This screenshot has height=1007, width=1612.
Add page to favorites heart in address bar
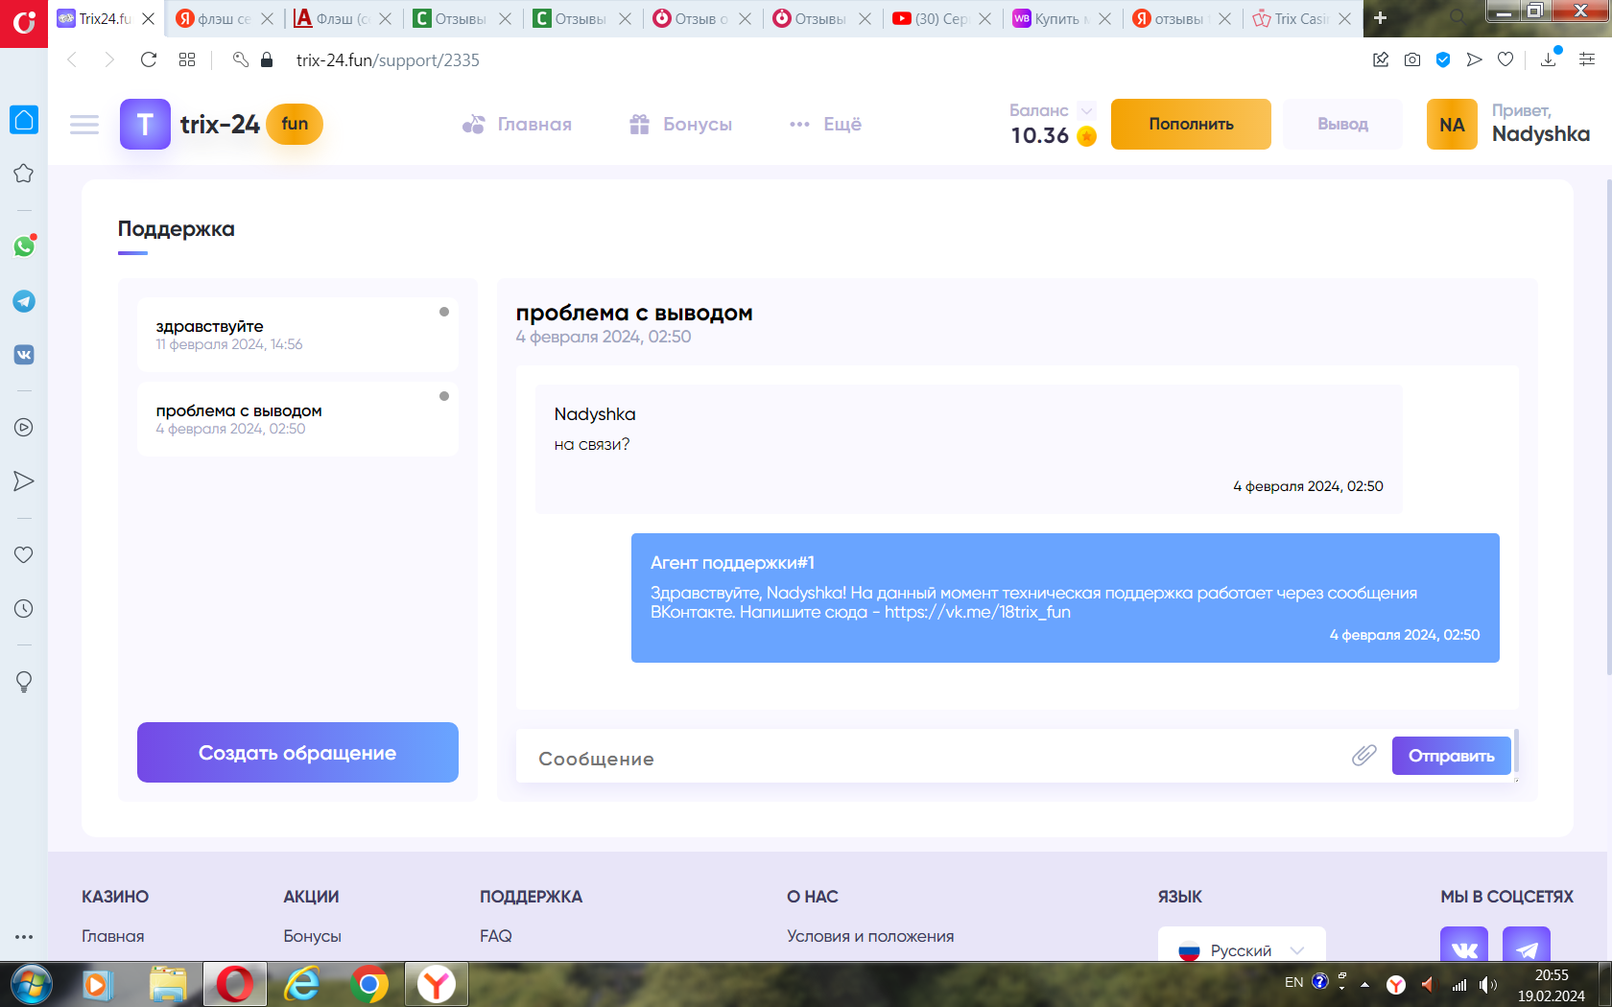click(1505, 59)
